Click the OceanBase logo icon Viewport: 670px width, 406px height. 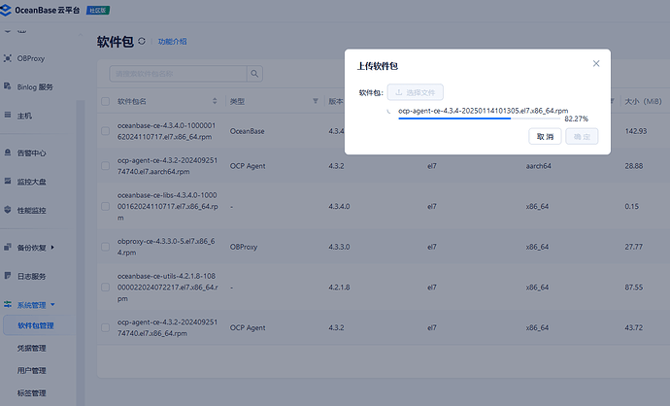(x=6, y=10)
